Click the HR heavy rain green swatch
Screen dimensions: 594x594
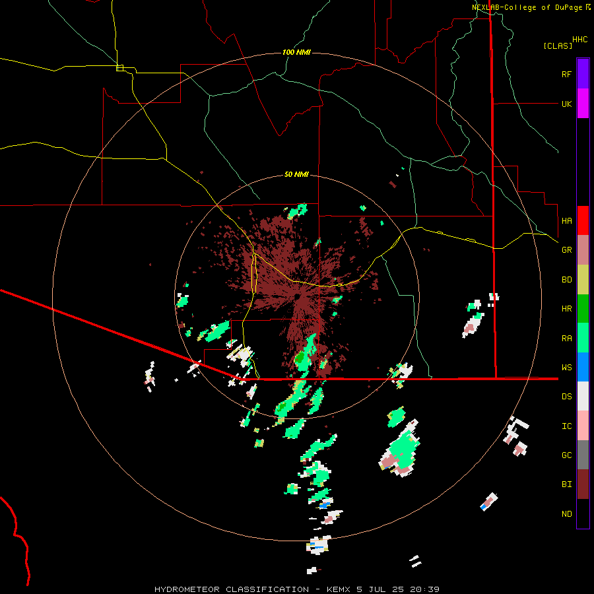(x=583, y=309)
